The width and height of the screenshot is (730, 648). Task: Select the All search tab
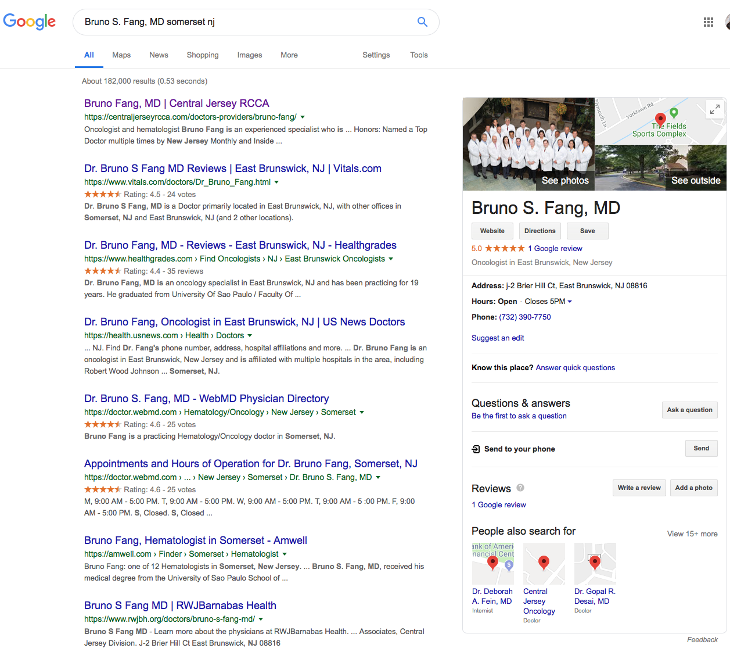click(89, 55)
